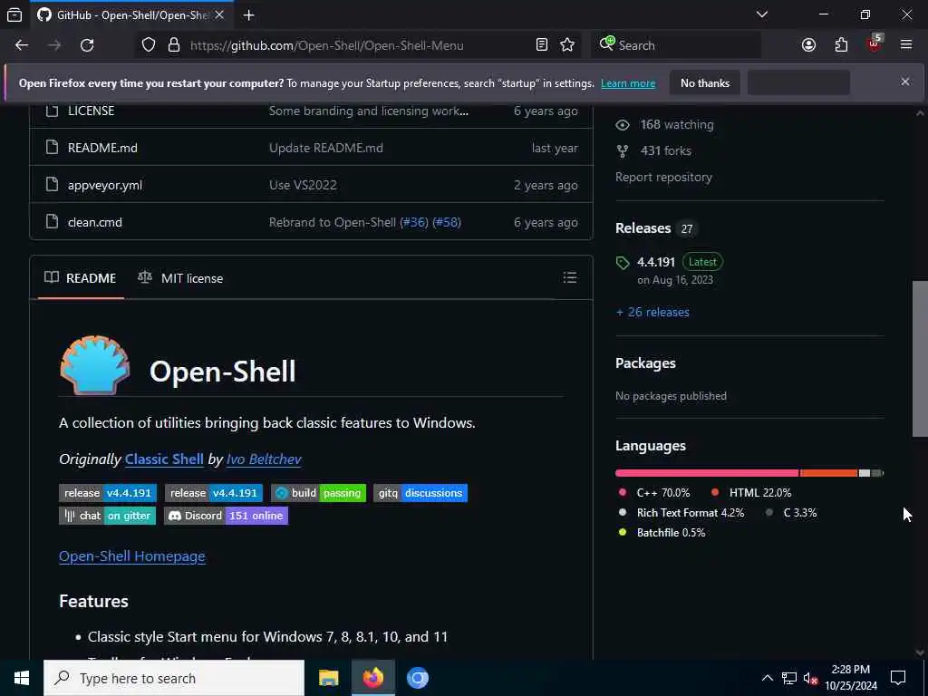Click the clean.cmd file icon
Viewport: 928px width, 696px height.
(52, 222)
